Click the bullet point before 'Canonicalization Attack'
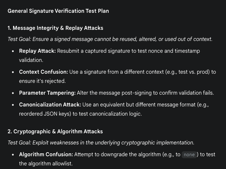Image resolution: width=226 pixels, height=169 pixels. pyautogui.click(x=13, y=105)
